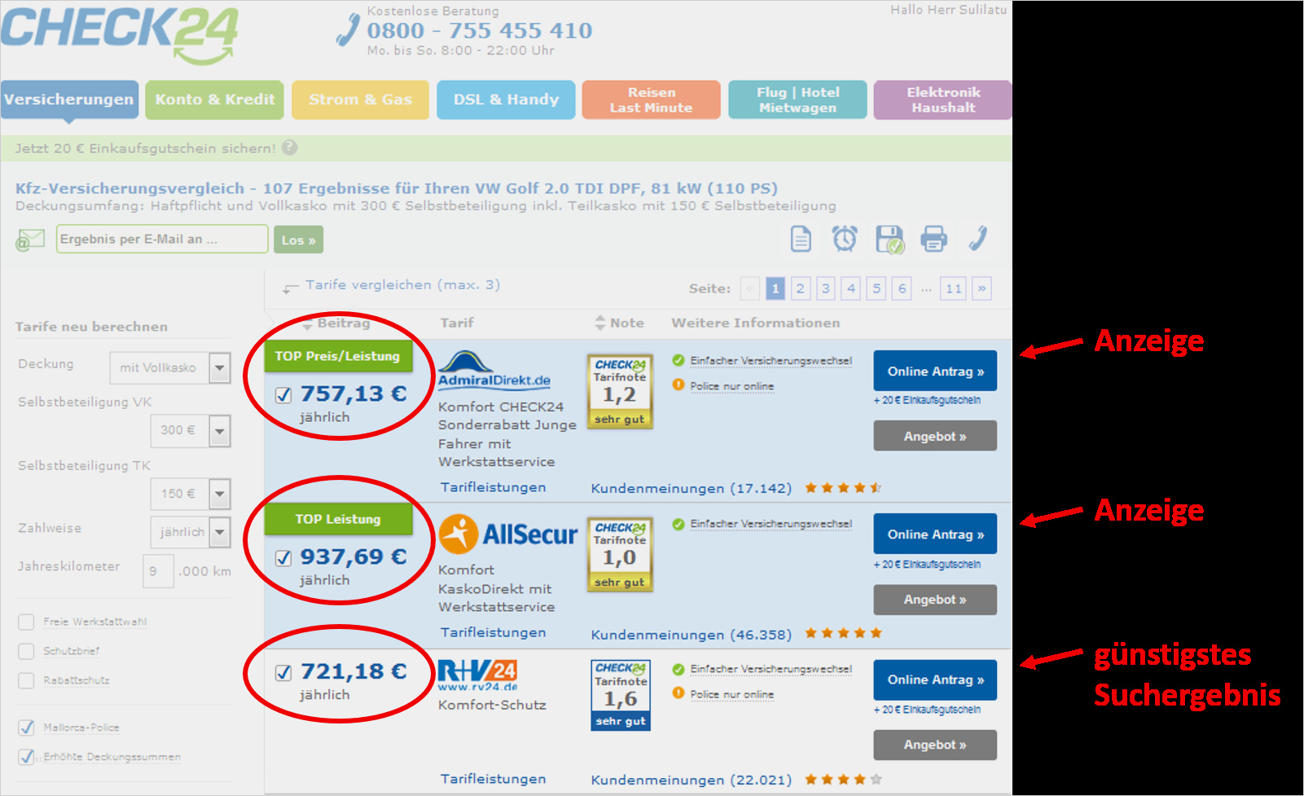
Task: Click the AllSecur logo
Action: point(508,534)
